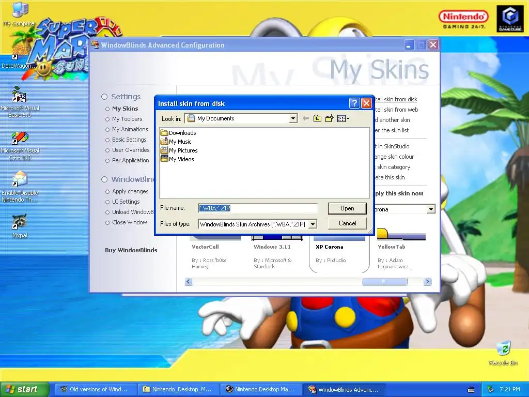Click the Delete this skin link
529x397 pixels.
[x=390, y=178]
